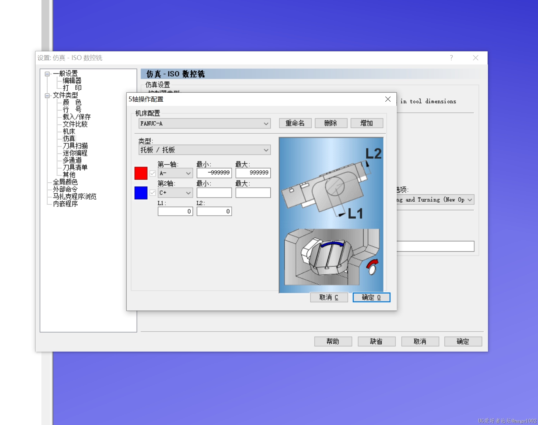Click the red first-axis color swatch
The height and width of the screenshot is (425, 538).
click(x=141, y=173)
